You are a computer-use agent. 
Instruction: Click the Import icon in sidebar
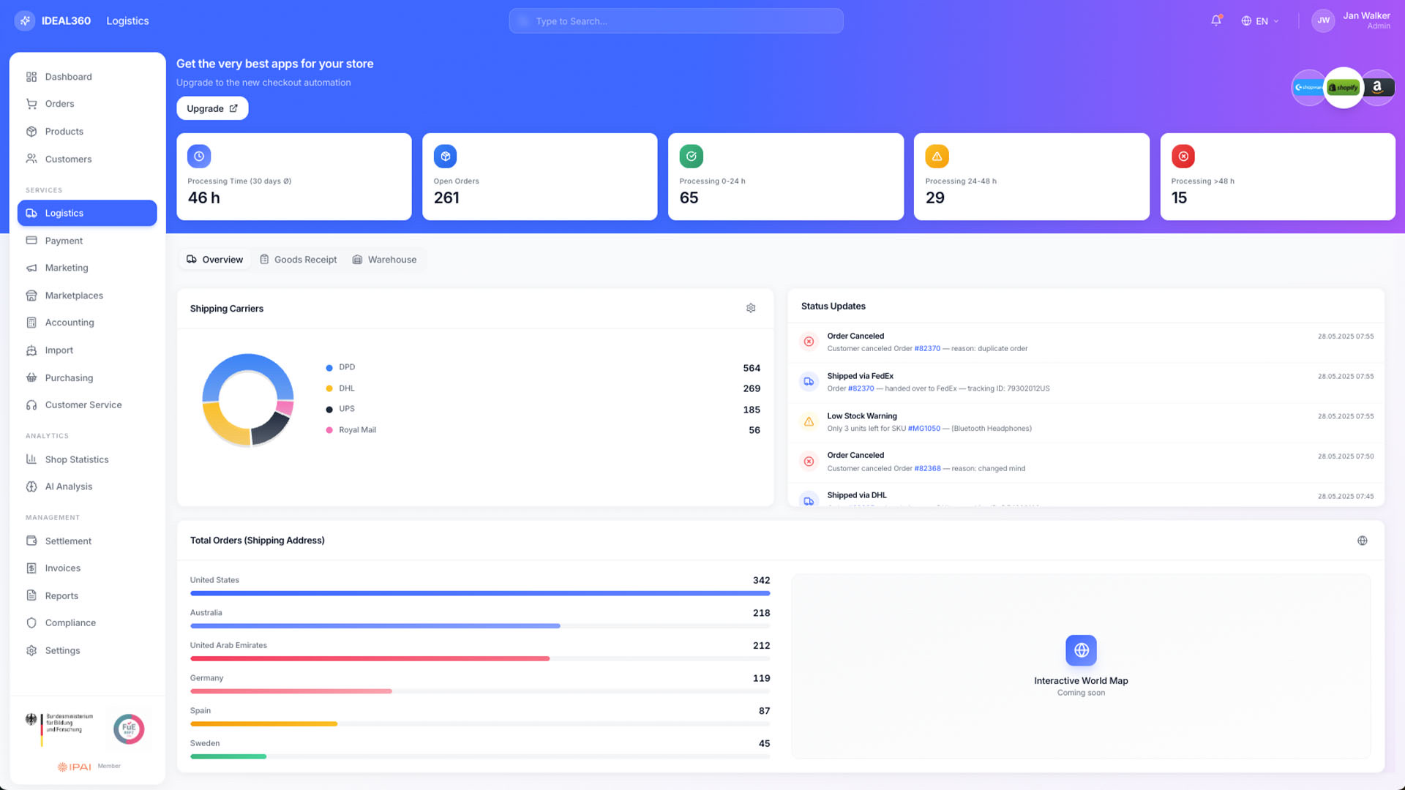click(31, 350)
